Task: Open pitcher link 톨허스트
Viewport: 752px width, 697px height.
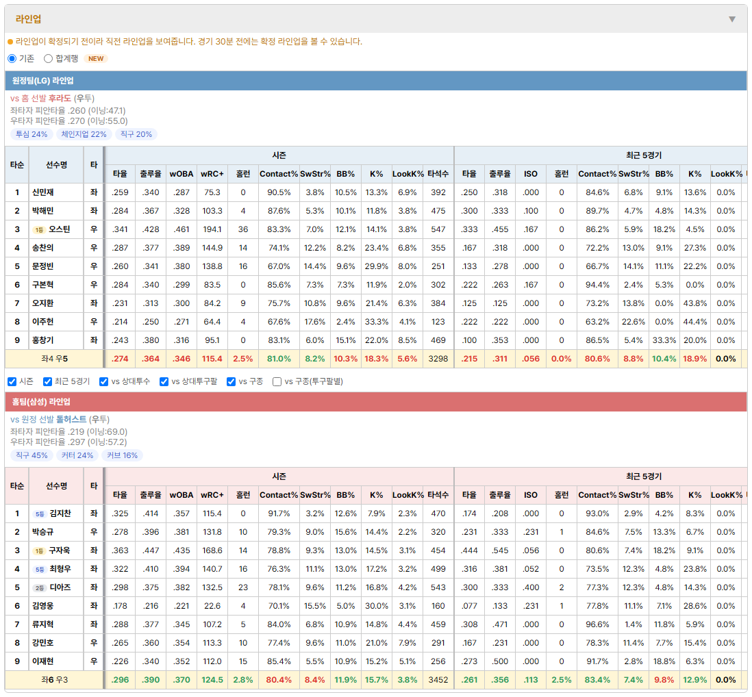Action: [x=71, y=420]
